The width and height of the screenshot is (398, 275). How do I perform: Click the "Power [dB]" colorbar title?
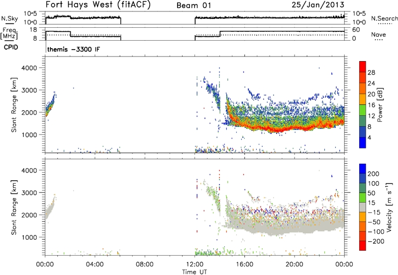click(x=380, y=105)
